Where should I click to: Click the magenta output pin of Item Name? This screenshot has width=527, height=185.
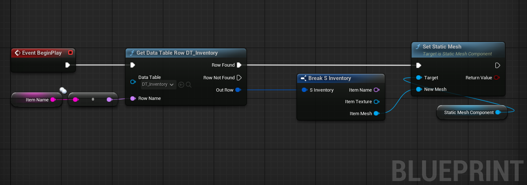53,100
